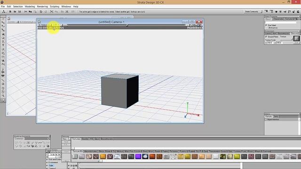This screenshot has height=169, width=301.
Task: Switch to Lights tab in Environment panel
Action: (x=268, y=33)
